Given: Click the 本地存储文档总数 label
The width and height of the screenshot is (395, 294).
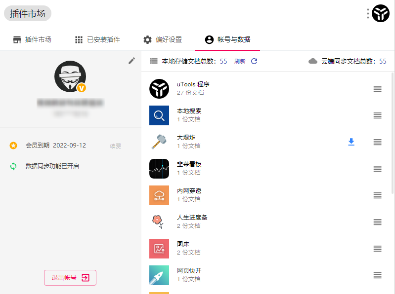Looking at the screenshot, I should tap(189, 61).
